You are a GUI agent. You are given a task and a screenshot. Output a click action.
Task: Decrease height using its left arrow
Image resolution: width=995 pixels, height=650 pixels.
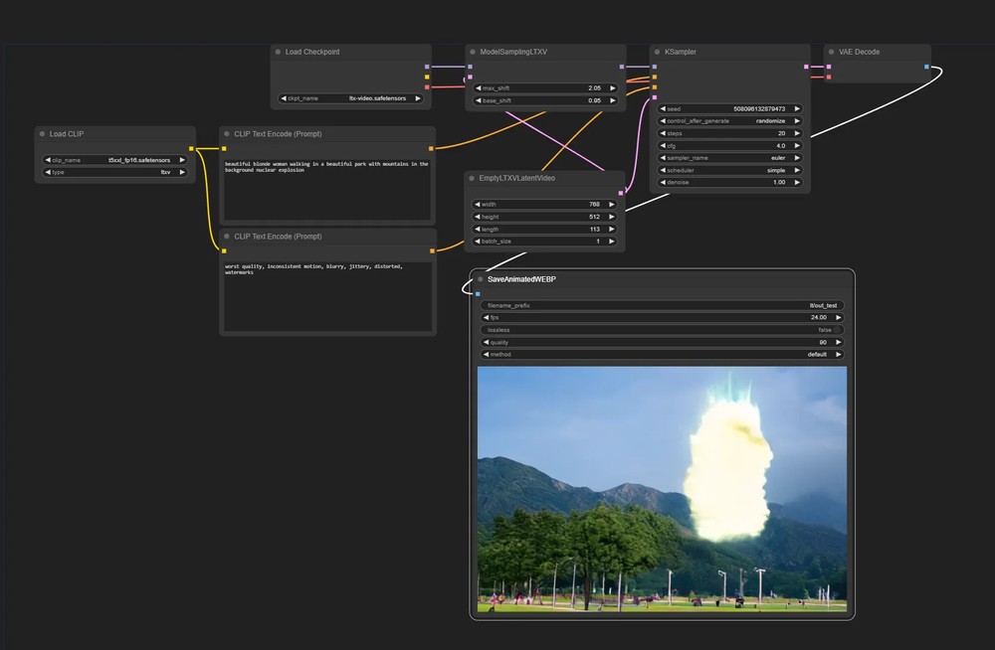[478, 217]
